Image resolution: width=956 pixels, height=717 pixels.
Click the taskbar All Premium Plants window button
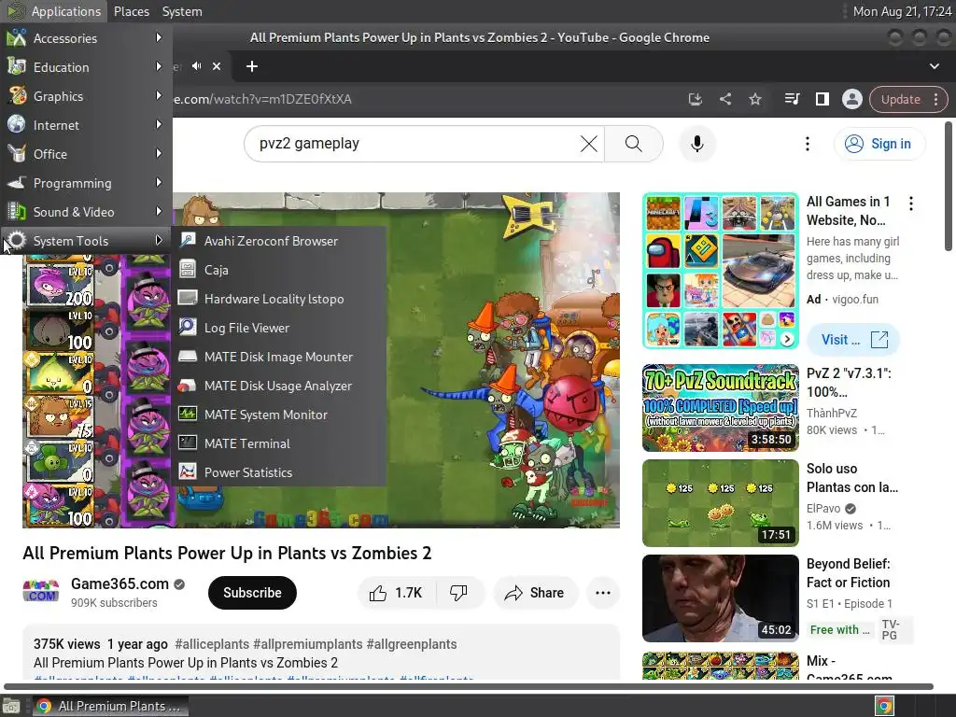[110, 706]
